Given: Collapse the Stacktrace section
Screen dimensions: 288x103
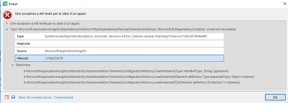Looking at the screenshot, I should 12,65.
